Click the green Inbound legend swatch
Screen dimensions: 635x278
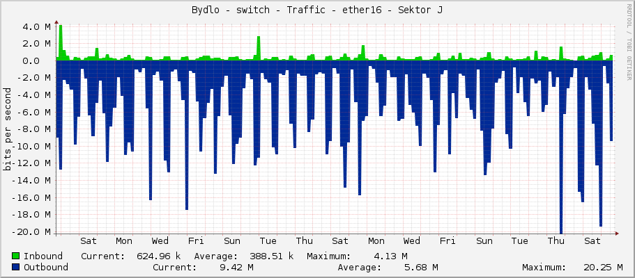tap(15, 256)
